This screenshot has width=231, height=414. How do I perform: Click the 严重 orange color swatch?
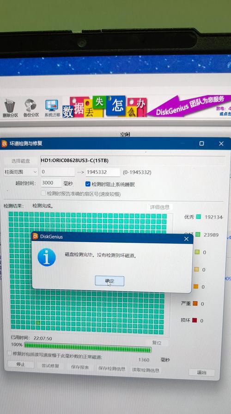point(195,303)
